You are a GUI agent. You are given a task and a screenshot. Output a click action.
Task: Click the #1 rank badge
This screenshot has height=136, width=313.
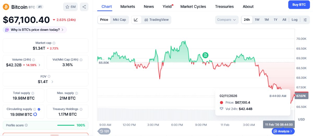tap(39, 7)
